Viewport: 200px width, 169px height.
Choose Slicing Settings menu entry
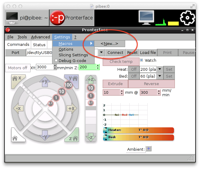point(73,55)
